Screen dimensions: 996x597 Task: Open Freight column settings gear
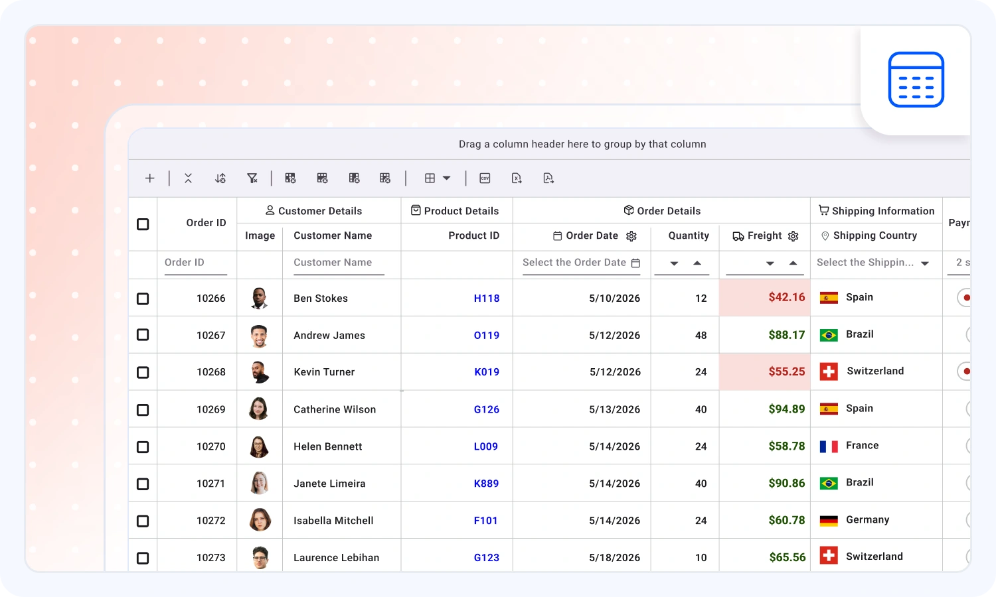click(793, 236)
